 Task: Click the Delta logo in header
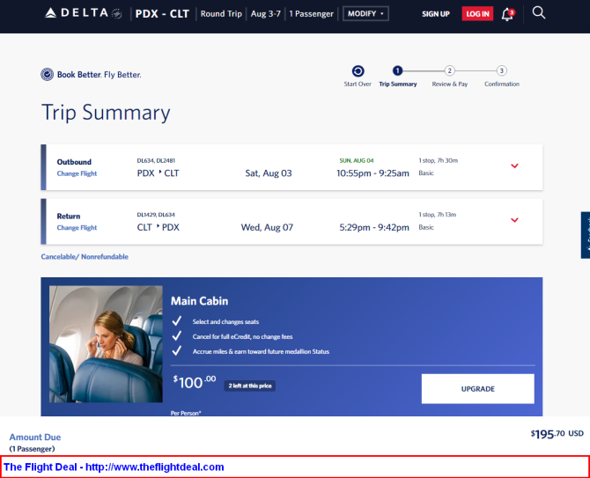click(x=83, y=13)
